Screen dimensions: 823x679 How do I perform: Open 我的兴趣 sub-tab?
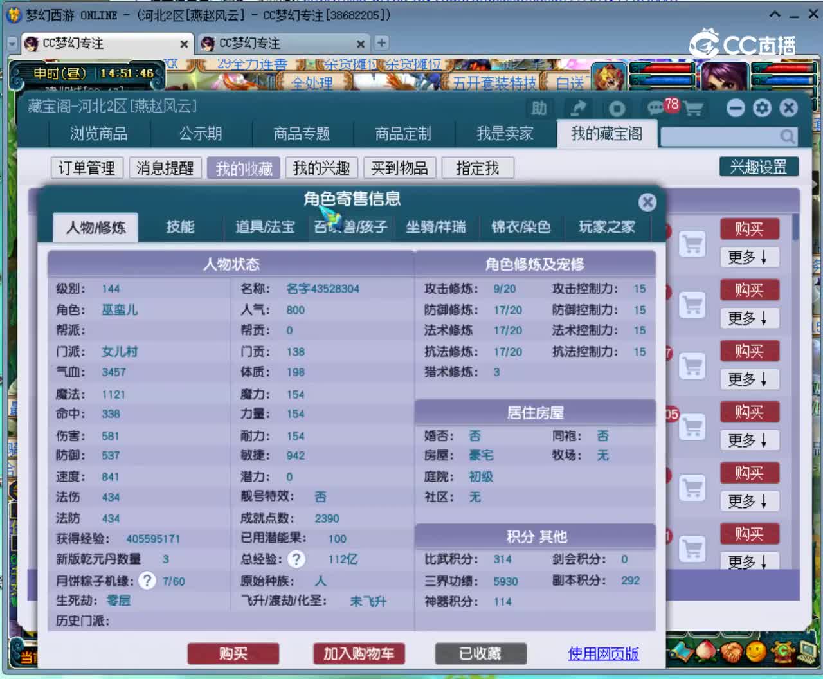321,168
